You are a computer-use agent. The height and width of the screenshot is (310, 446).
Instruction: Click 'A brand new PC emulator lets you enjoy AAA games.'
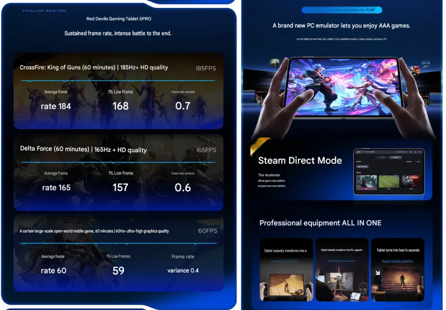point(341,26)
